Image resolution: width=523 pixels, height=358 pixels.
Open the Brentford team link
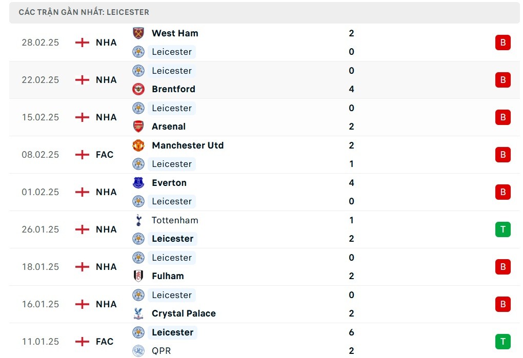pos(173,89)
